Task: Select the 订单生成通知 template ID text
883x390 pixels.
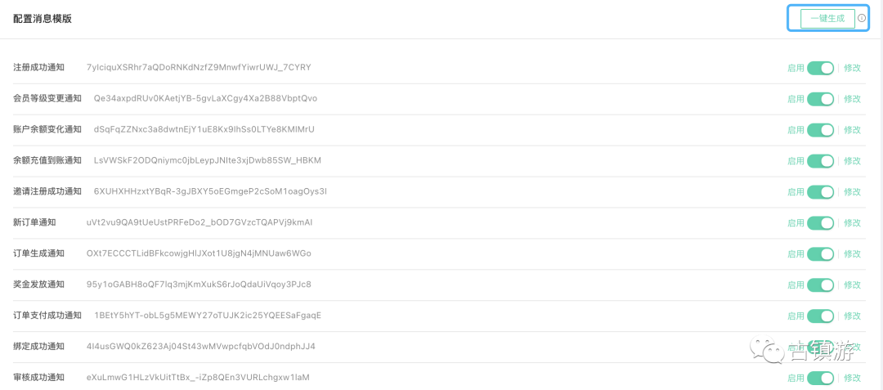Action: [x=199, y=253]
